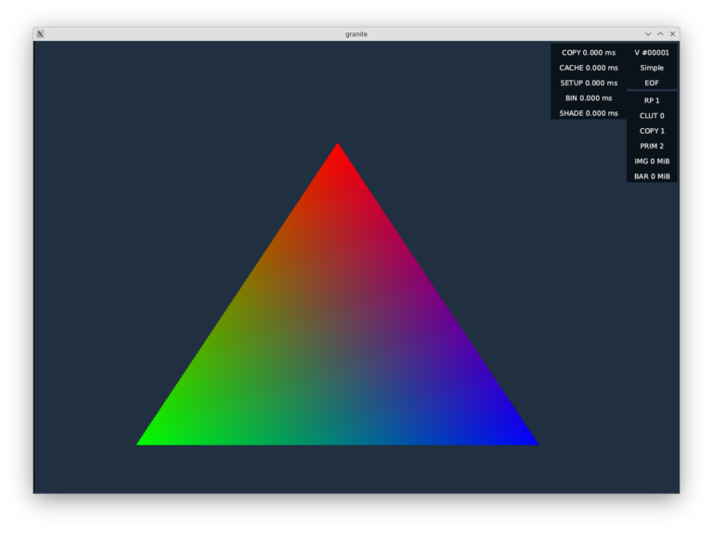Select the COPY 0.000 ms timing entry
The image size is (713, 533).
(588, 53)
